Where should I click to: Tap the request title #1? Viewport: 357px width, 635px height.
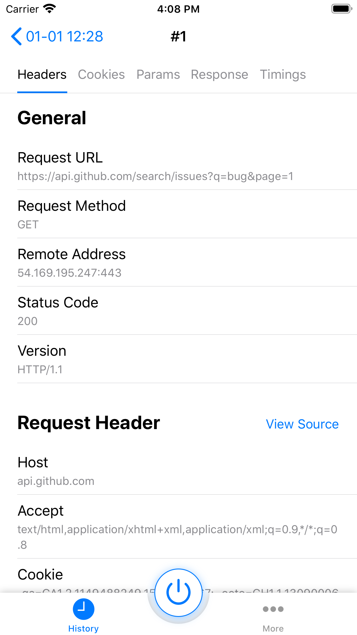tap(178, 36)
